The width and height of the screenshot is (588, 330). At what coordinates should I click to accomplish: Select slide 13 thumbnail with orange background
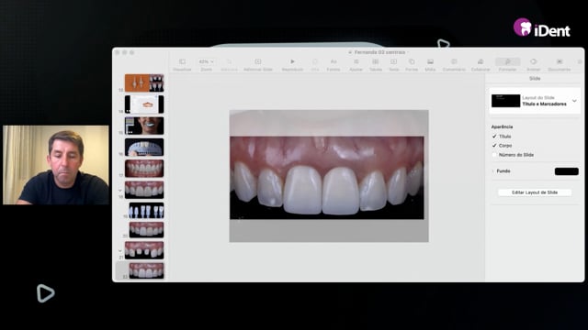(144, 83)
